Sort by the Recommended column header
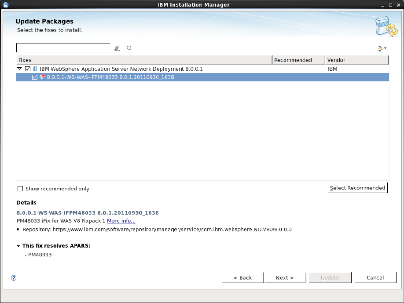404x303 pixels. (x=299, y=60)
